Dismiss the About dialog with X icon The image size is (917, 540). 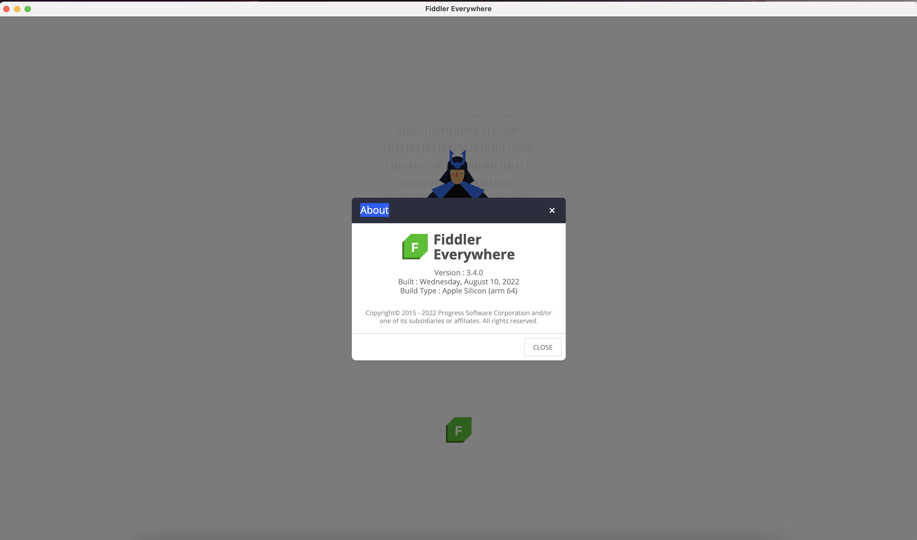(552, 210)
